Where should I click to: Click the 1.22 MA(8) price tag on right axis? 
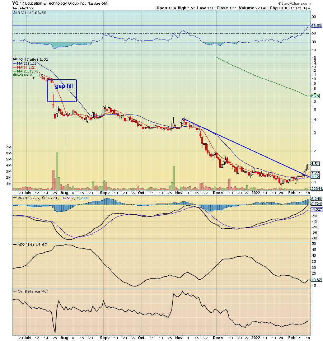[x=315, y=173]
